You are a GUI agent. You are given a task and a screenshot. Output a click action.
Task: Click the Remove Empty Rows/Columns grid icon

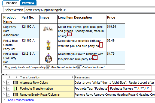(x=16, y=95)
